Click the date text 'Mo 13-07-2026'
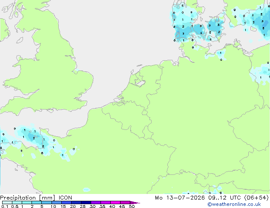Image resolution: width=270 pixels, height=208 pixels. [x=180, y=198]
